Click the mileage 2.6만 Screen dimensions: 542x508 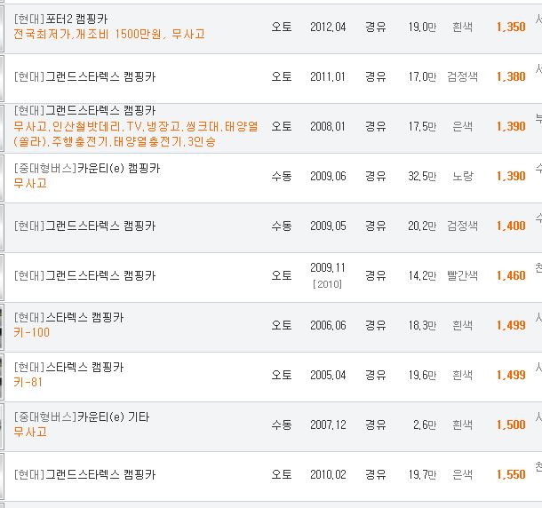pos(425,425)
